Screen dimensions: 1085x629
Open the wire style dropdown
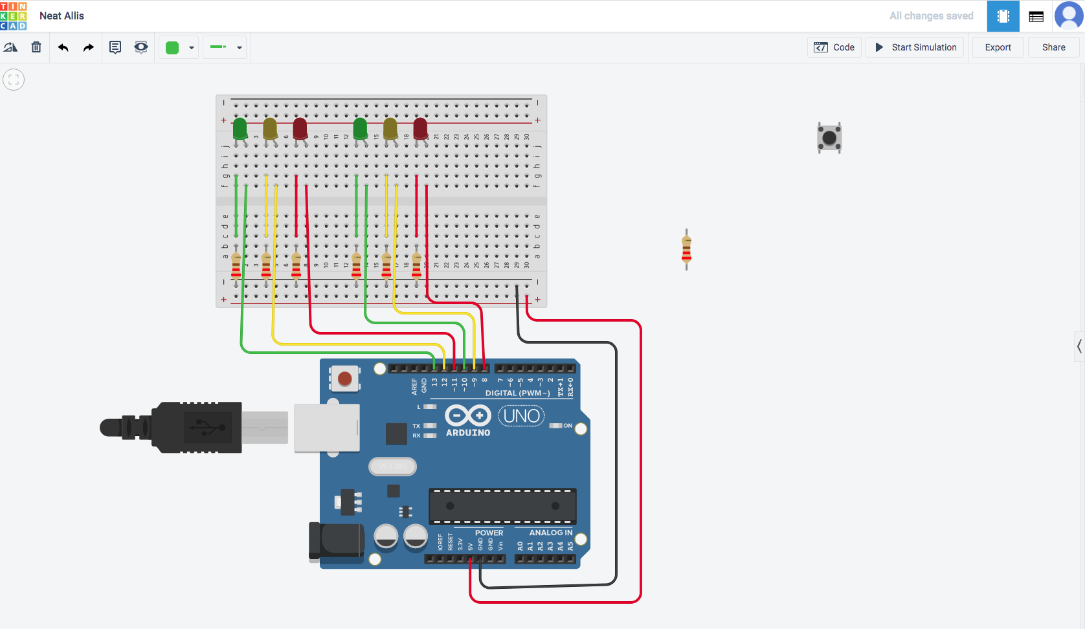tap(239, 47)
